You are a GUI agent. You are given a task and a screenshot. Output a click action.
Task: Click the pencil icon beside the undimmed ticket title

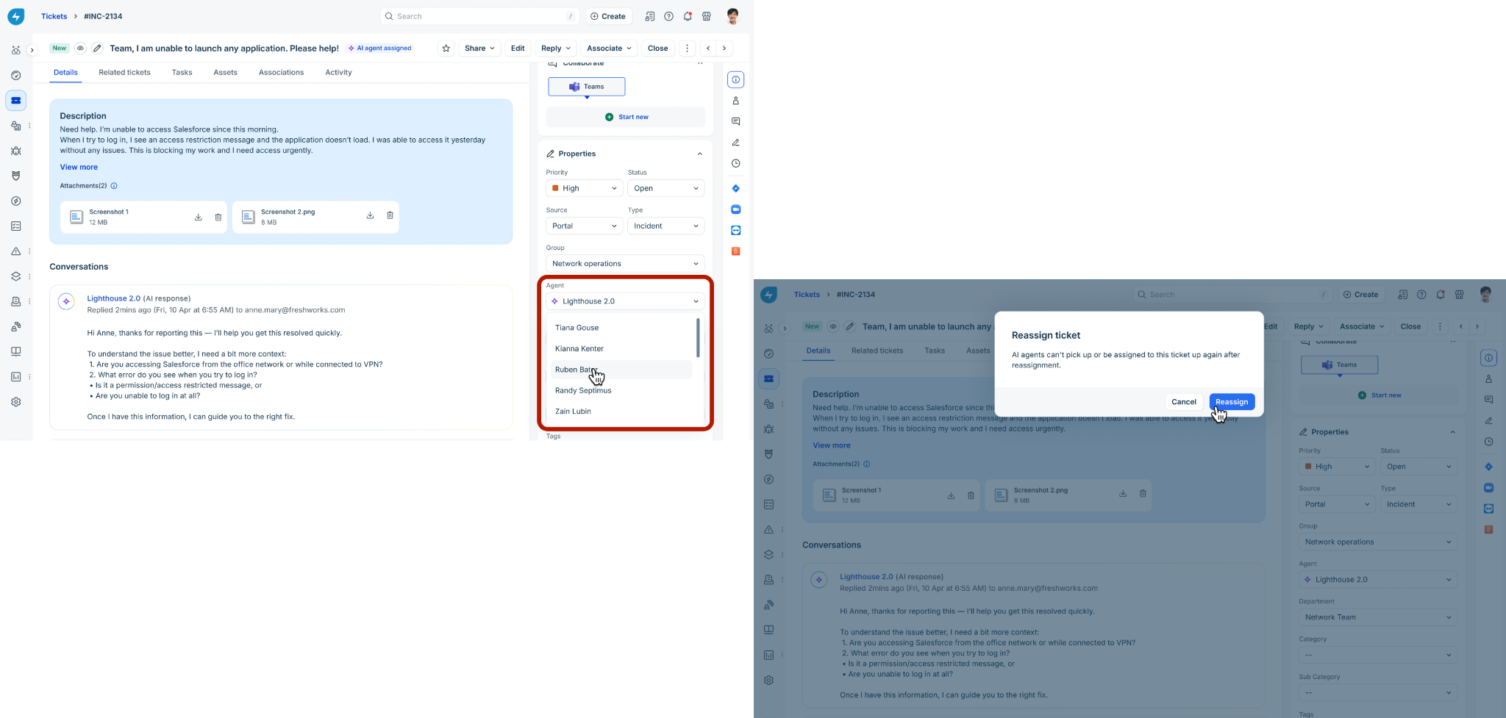pos(97,49)
